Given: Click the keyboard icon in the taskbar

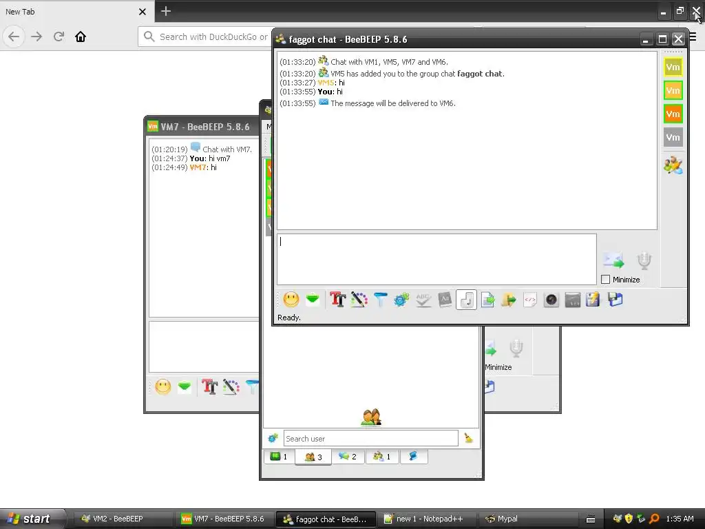Looking at the screenshot, I should (x=591, y=519).
